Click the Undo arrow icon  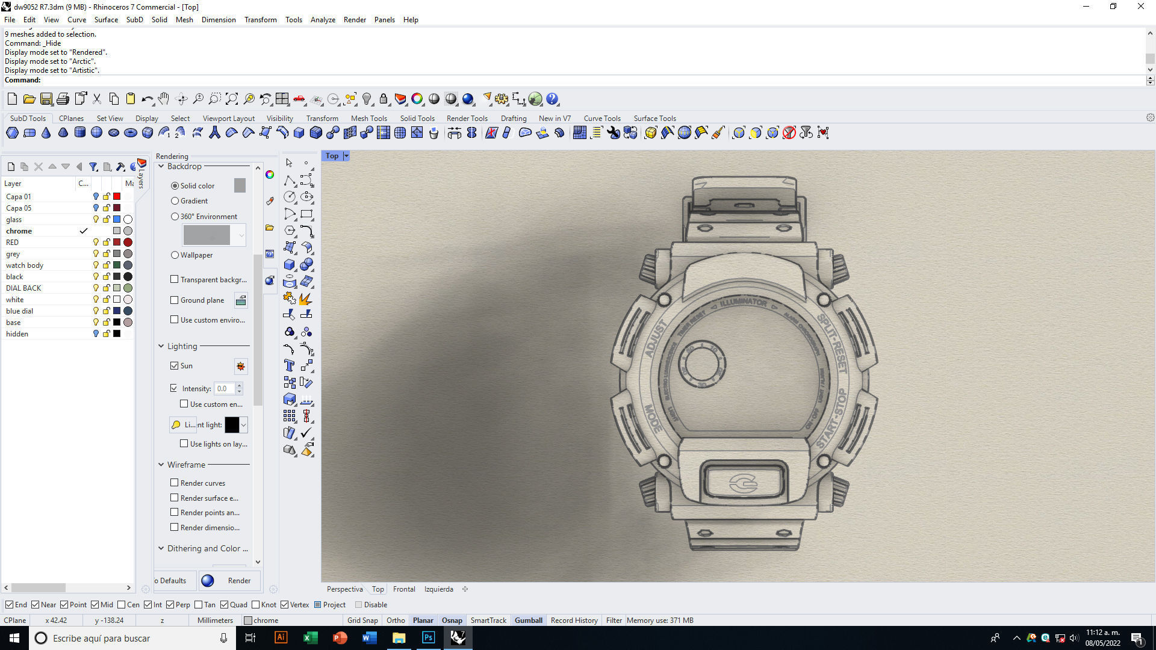coord(147,99)
